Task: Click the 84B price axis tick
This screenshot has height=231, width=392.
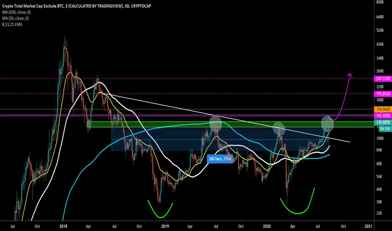Action: pyautogui.click(x=379, y=150)
